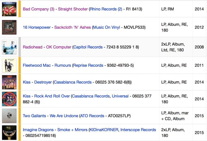Visit the Music On Vinyl label link
The image size is (207, 141).
tap(107, 27)
